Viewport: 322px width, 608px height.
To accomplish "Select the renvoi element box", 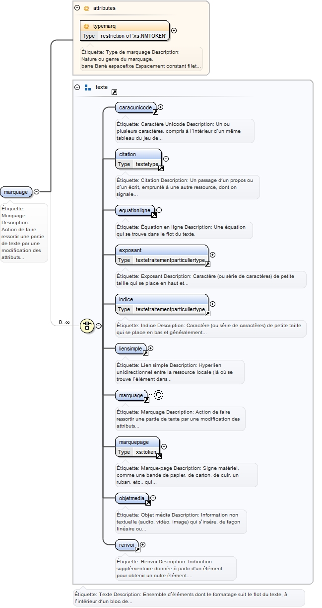I will click(x=127, y=545).
